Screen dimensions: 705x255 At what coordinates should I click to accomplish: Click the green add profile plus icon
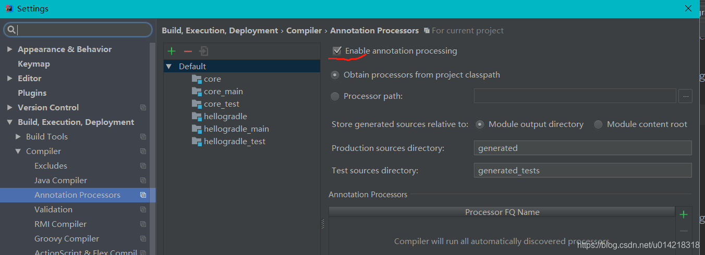point(172,51)
